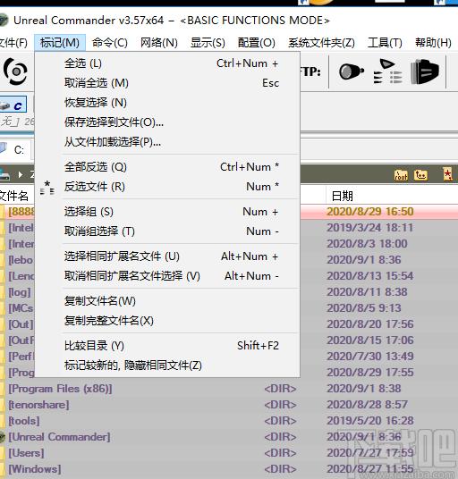
Task: Click the refresh arrows toolbar icon
Action: 15,71
